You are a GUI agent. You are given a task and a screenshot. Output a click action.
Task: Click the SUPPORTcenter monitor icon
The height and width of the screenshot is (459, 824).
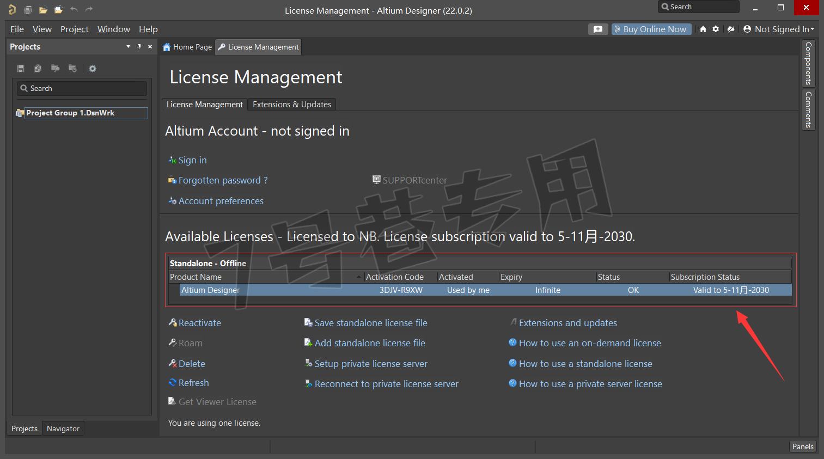pyautogui.click(x=376, y=180)
